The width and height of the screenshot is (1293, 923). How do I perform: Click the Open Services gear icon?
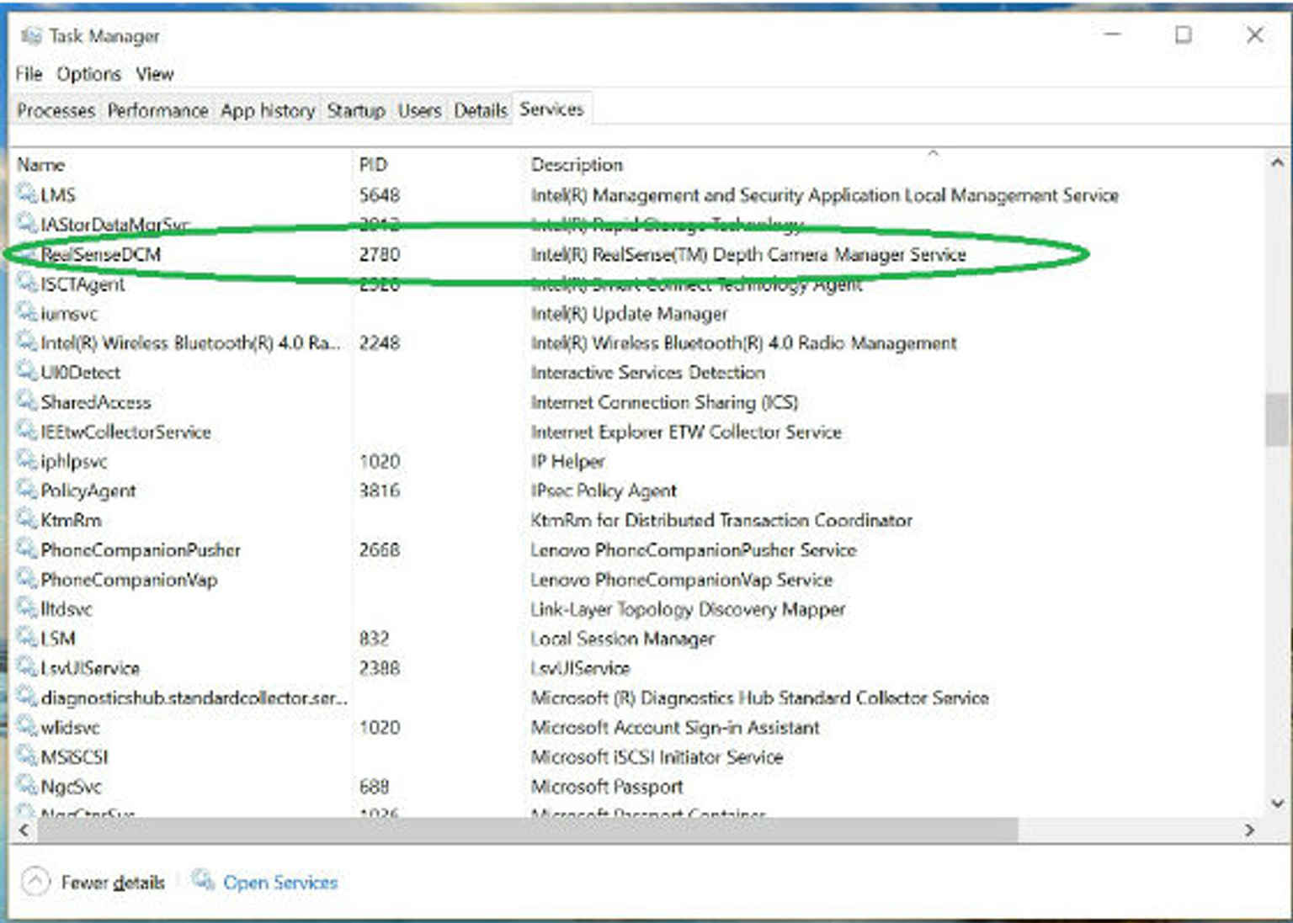click(202, 880)
